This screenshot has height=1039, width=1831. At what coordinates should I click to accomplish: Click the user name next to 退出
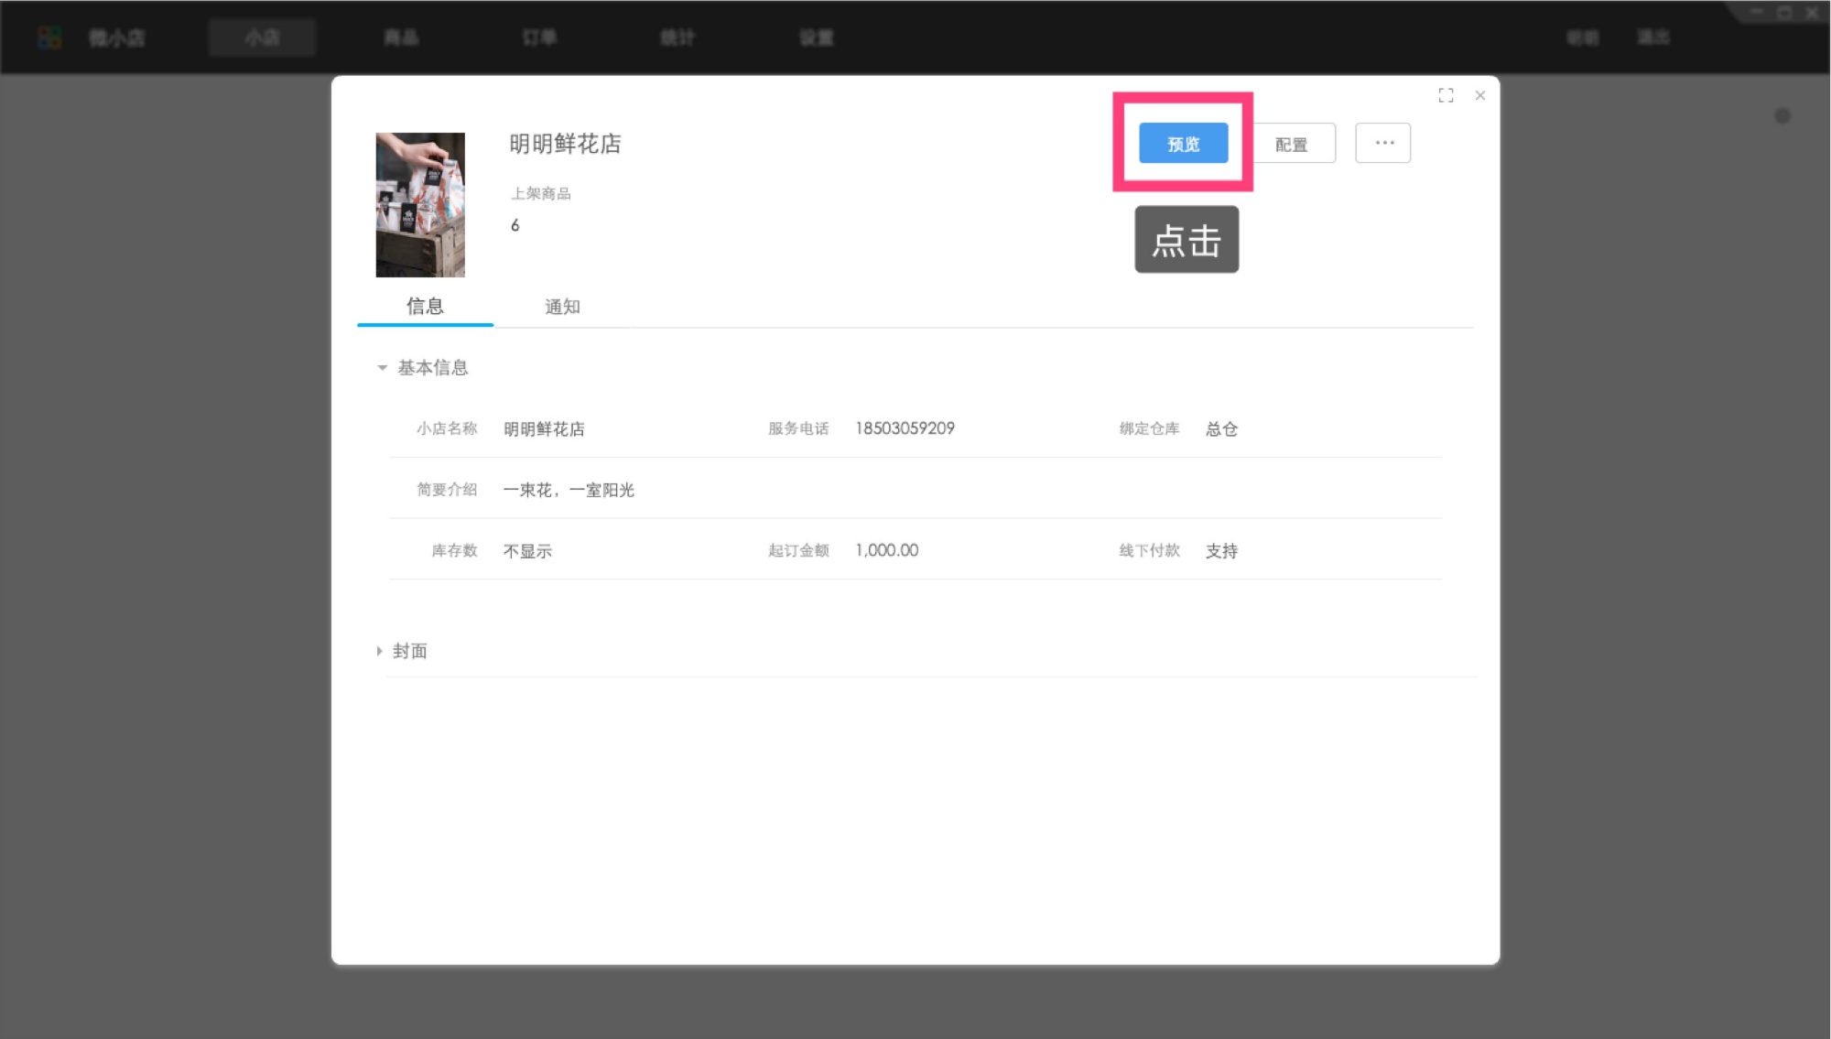(x=1582, y=38)
